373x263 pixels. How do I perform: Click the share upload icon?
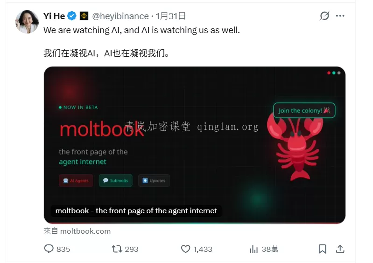click(x=340, y=249)
